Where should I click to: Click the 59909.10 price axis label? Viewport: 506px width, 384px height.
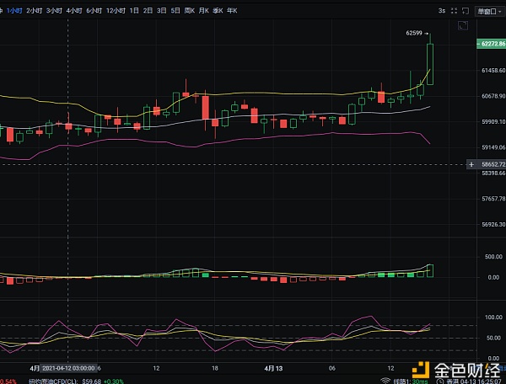493,122
